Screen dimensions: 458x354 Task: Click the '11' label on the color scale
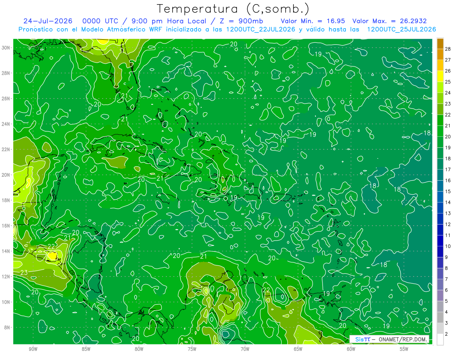448,235
